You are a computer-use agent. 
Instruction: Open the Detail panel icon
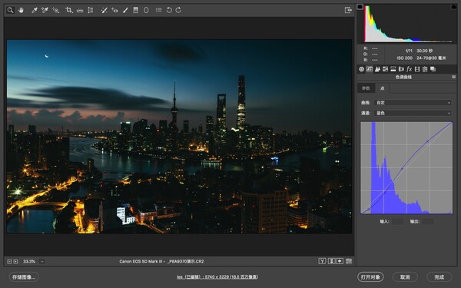pos(377,69)
